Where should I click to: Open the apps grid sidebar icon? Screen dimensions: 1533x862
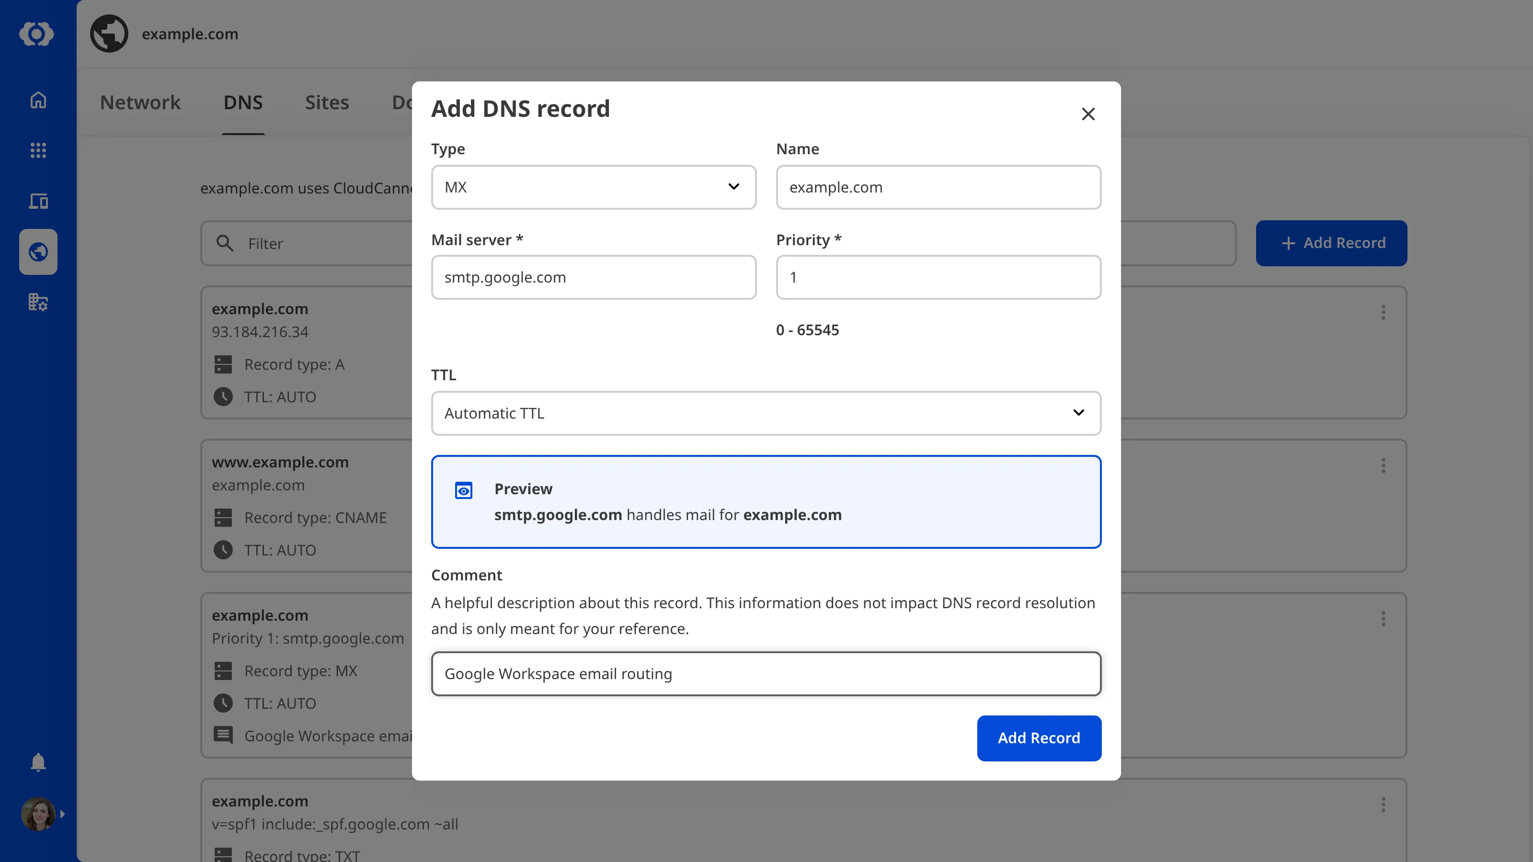click(37, 150)
